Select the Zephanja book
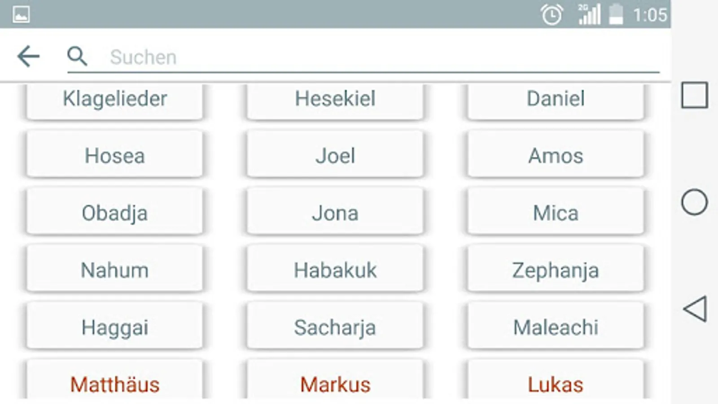Viewport: 718px width, 404px height. point(556,269)
